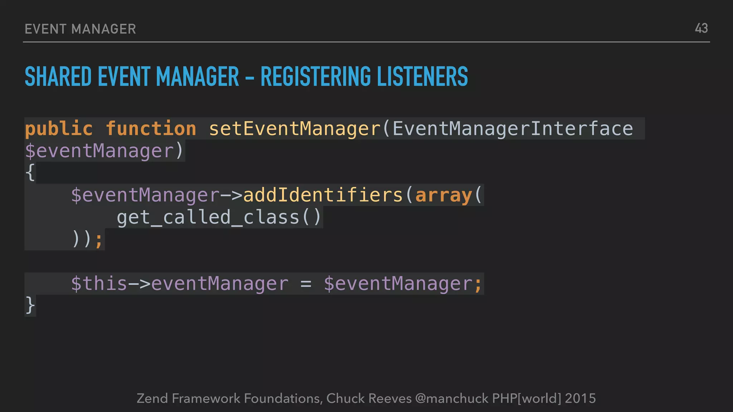Image resolution: width=733 pixels, height=412 pixels.
Task: Click the 'array' keyword in the code
Action: pos(443,196)
